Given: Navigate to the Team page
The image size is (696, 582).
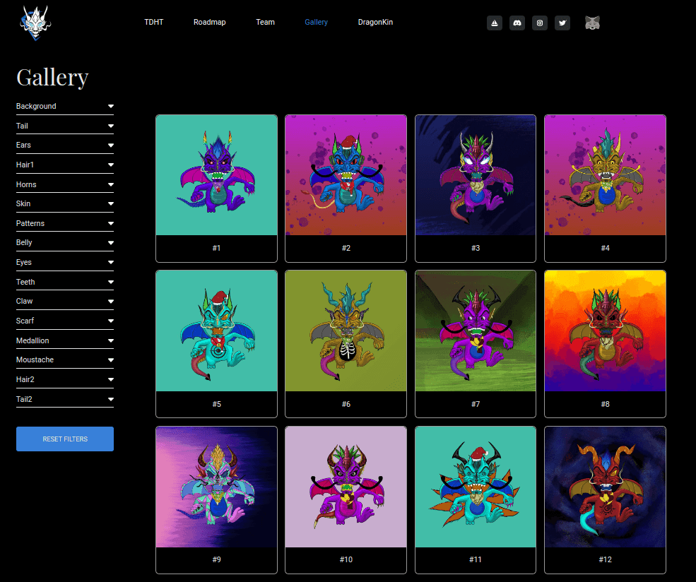Looking at the screenshot, I should click(265, 22).
